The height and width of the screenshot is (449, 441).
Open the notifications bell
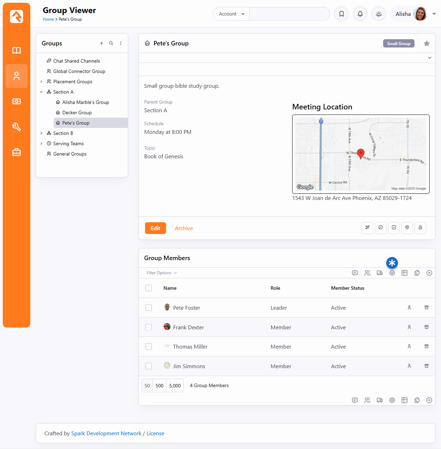pyautogui.click(x=360, y=14)
